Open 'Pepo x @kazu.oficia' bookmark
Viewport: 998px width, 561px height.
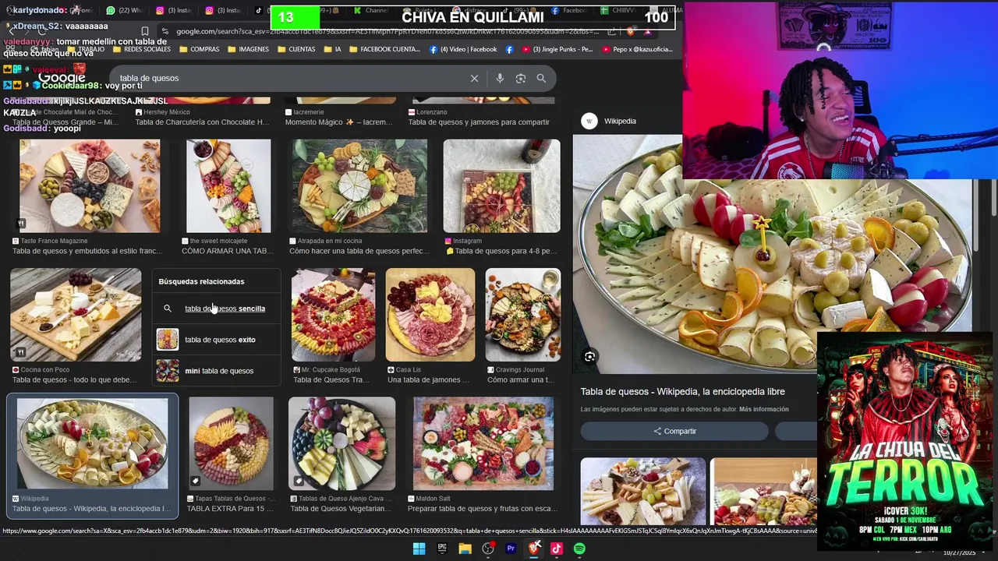tap(636, 49)
